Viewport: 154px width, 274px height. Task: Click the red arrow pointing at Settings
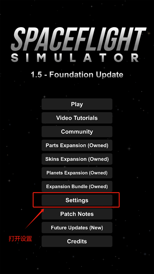35,218
